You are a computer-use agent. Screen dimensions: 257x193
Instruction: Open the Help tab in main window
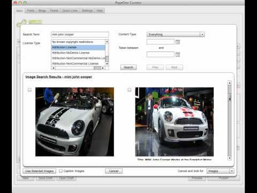pyautogui.click(x=100, y=11)
